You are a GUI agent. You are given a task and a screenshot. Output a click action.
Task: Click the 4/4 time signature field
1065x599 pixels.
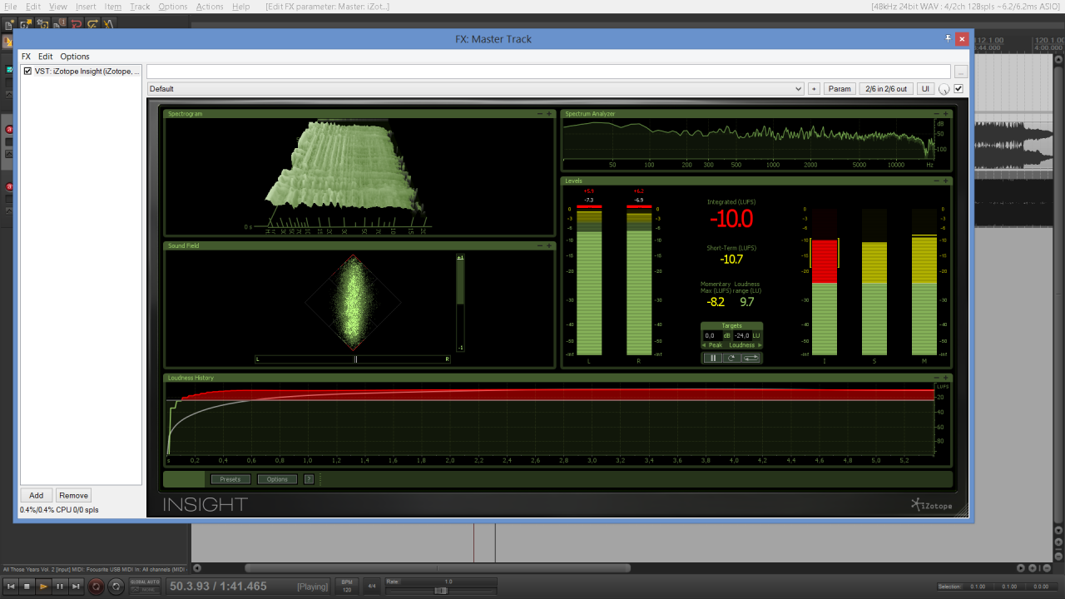point(372,587)
